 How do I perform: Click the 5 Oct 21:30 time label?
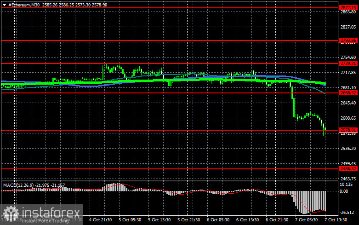coord(188,220)
